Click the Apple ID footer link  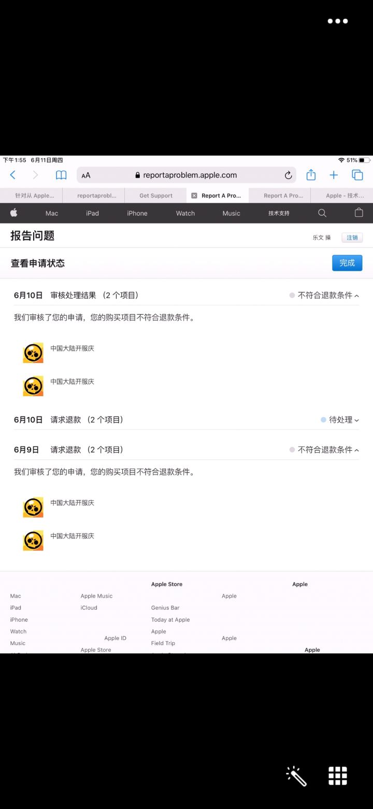116,638
